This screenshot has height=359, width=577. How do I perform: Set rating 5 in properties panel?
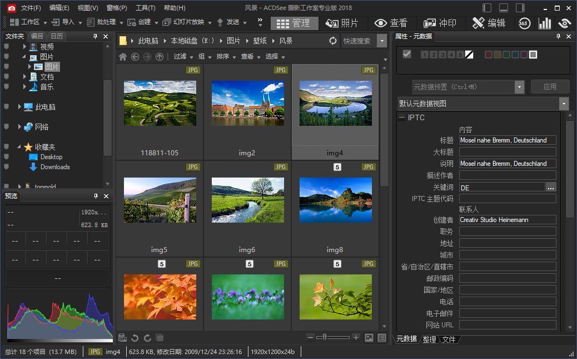tap(460, 55)
